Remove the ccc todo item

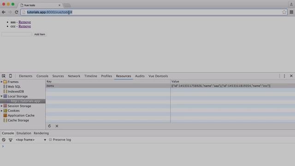click(x=24, y=26)
